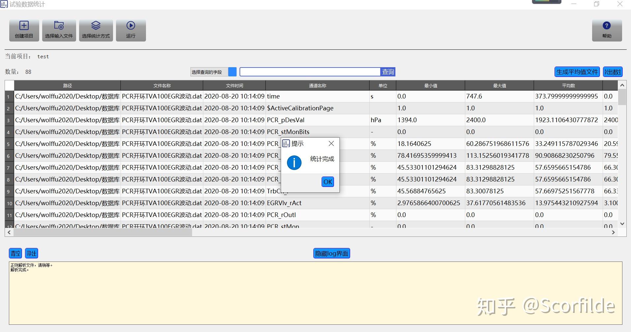Viewport: 631px width, 332px height.
Task: Click the horizontal scrollbar right arrow
Action: tap(613, 232)
